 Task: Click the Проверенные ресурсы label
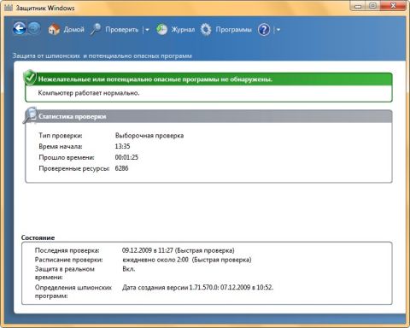(74, 168)
